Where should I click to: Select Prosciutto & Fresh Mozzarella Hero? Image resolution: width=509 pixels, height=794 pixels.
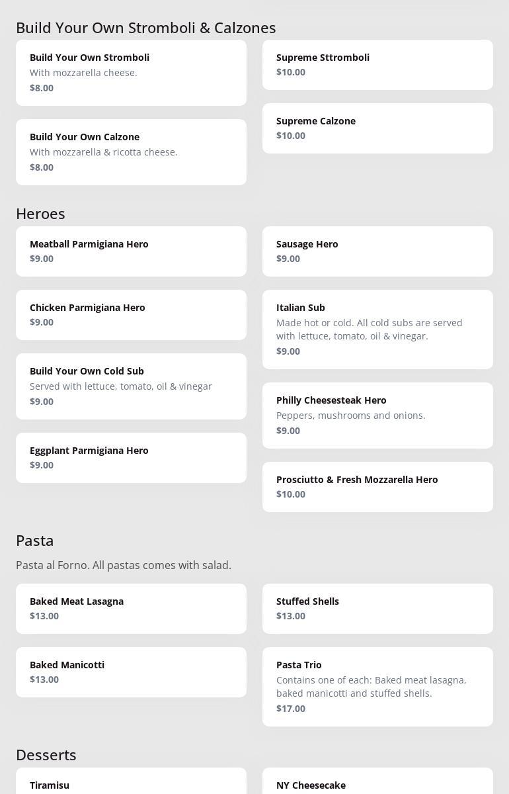(x=377, y=487)
